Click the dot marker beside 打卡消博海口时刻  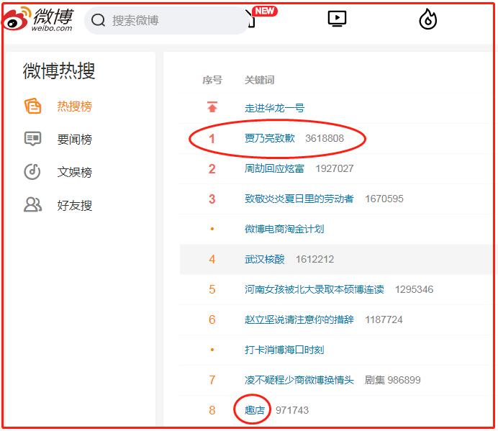click(212, 350)
